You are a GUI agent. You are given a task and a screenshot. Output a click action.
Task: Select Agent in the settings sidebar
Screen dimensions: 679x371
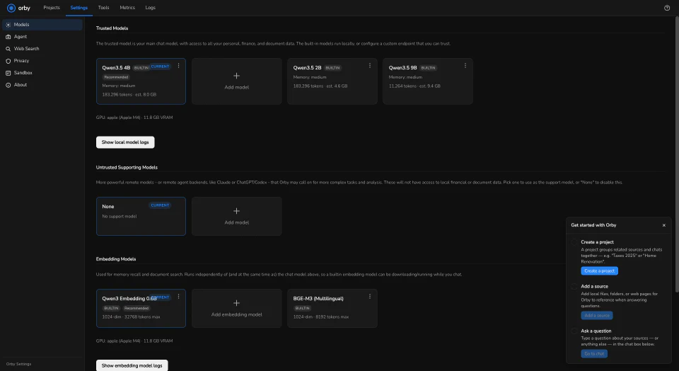(x=42, y=37)
